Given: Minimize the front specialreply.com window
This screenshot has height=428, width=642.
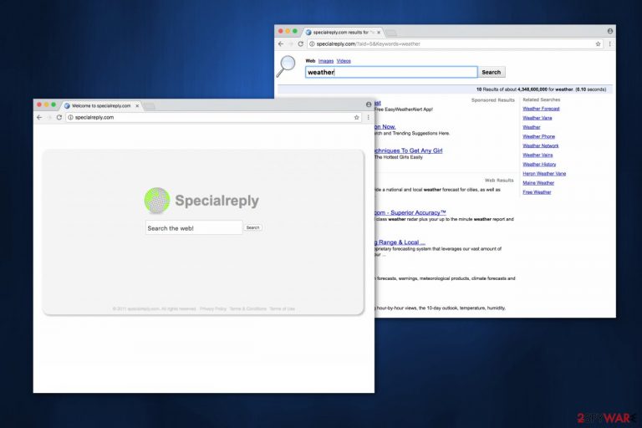Looking at the screenshot, I should (46, 104).
